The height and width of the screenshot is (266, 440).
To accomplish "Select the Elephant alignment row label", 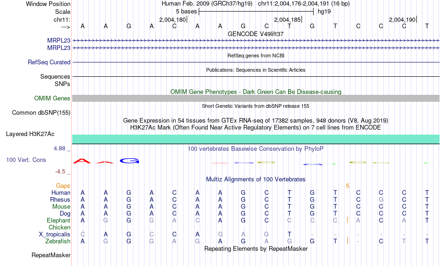I will pos(58,220).
